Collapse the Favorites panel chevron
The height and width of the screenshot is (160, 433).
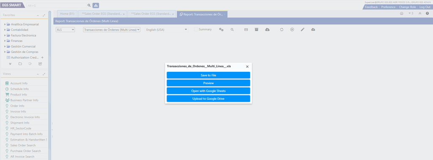tap(38, 16)
